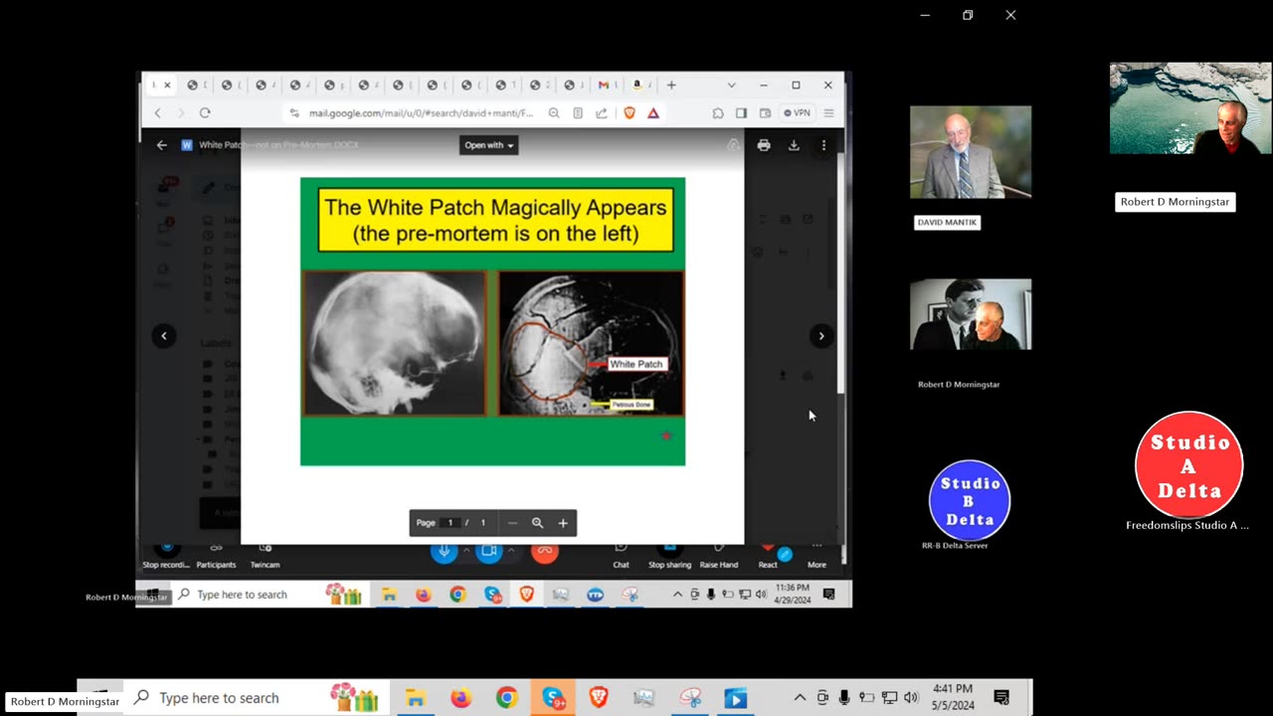The height and width of the screenshot is (716, 1273).
Task: Open the preview's three-dot more options
Action: click(823, 145)
